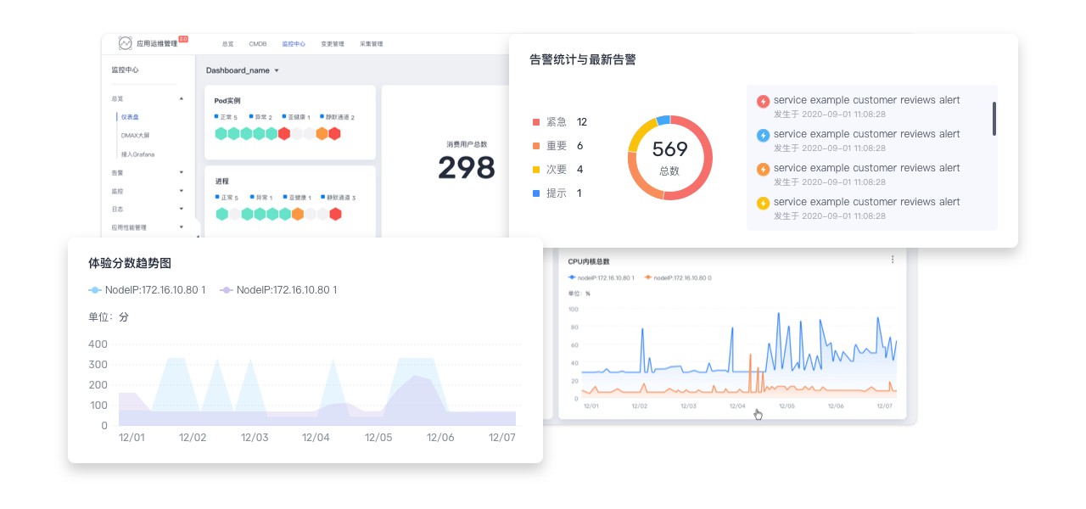Click the 监控中心 sidebar heading
Screen dimensions: 1086x509
coord(125,70)
